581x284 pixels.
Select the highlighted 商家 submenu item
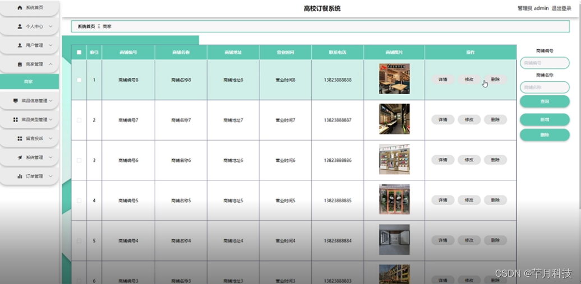click(x=29, y=81)
